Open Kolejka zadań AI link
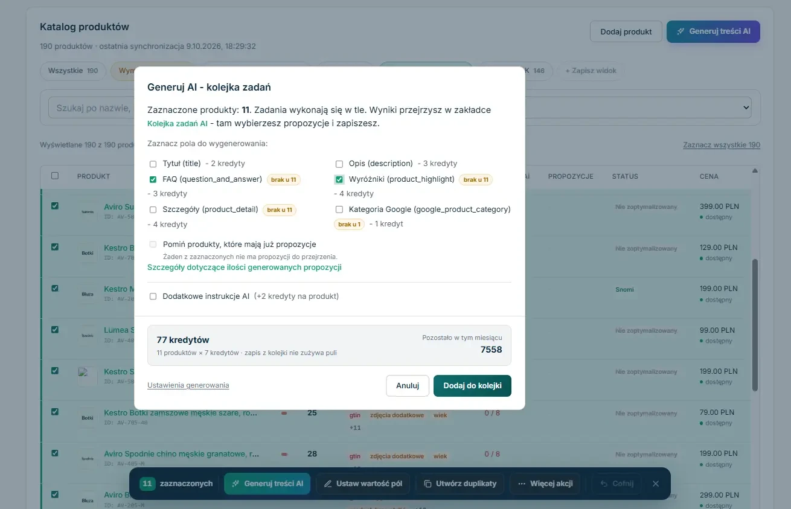791x509 pixels. [x=178, y=123]
